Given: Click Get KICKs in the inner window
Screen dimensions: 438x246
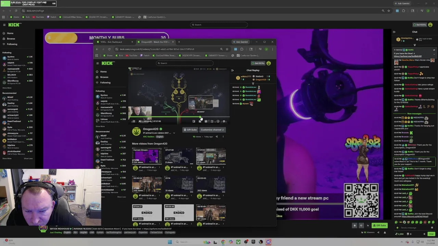Looking at the screenshot, I should (x=258, y=63).
